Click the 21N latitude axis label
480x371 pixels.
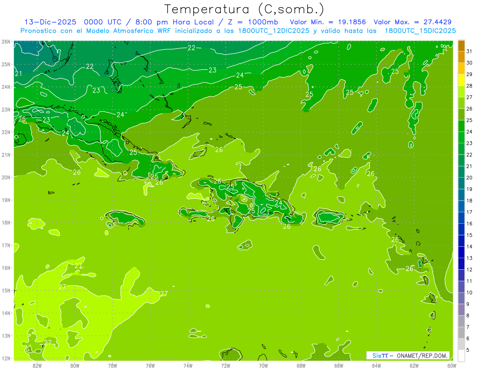[x=6, y=154]
